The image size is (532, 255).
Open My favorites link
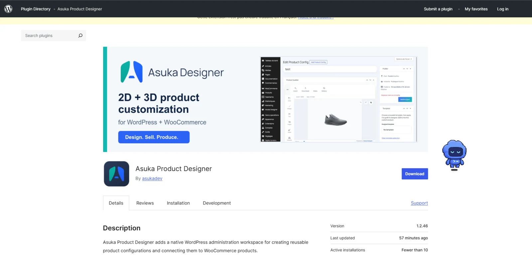(x=476, y=9)
